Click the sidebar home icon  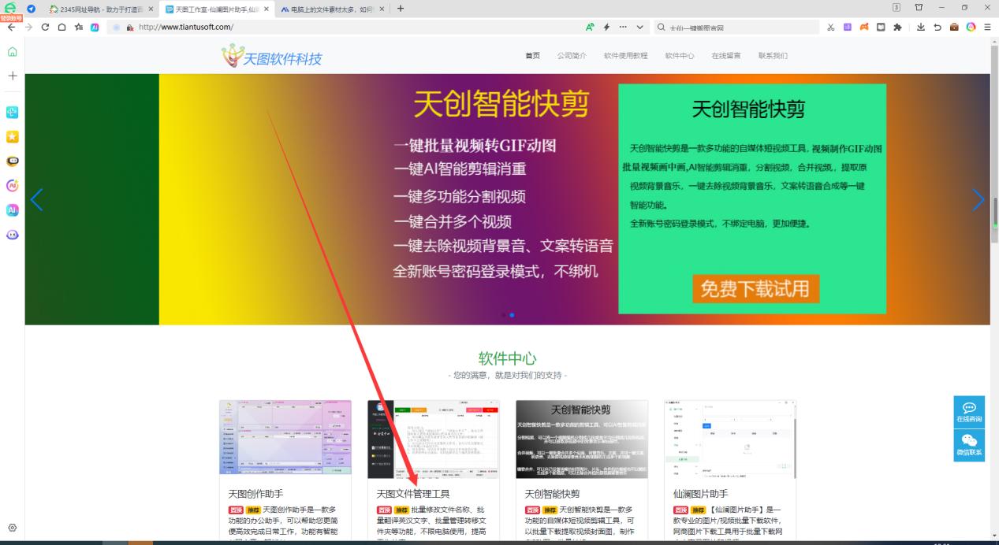tap(12, 52)
